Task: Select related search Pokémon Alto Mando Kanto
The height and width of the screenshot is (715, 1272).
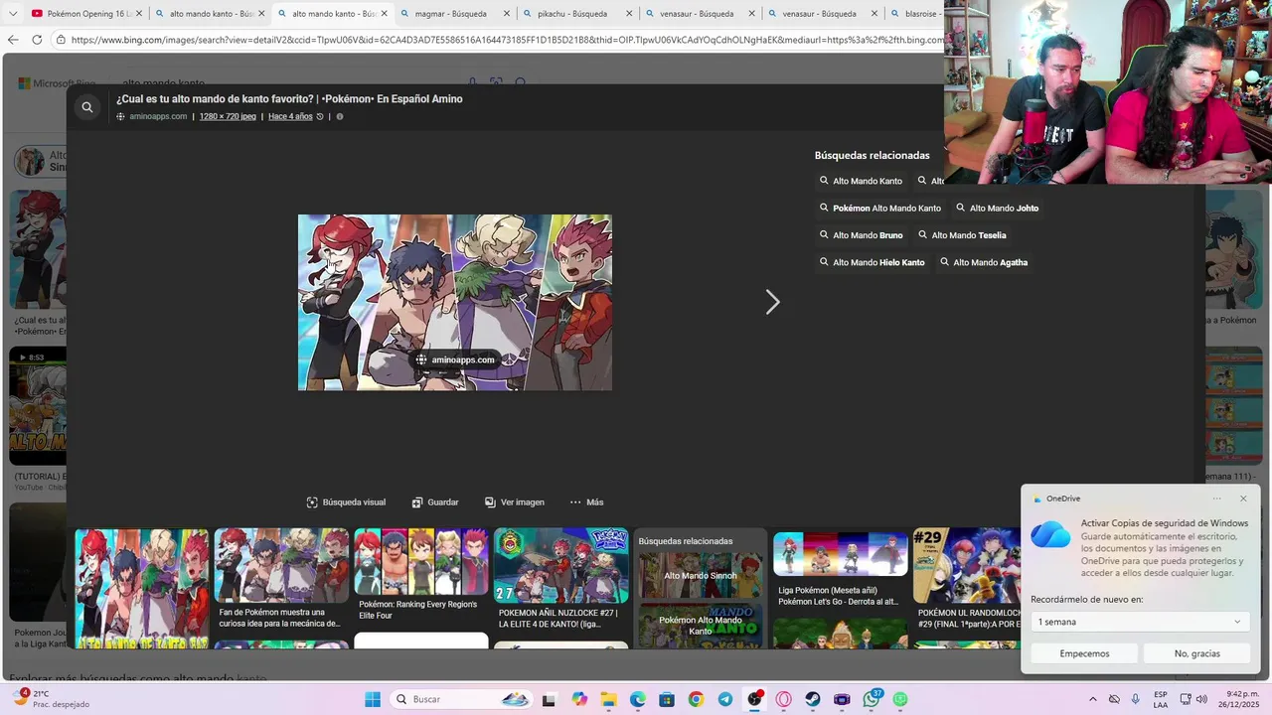Action: pyautogui.click(x=880, y=209)
